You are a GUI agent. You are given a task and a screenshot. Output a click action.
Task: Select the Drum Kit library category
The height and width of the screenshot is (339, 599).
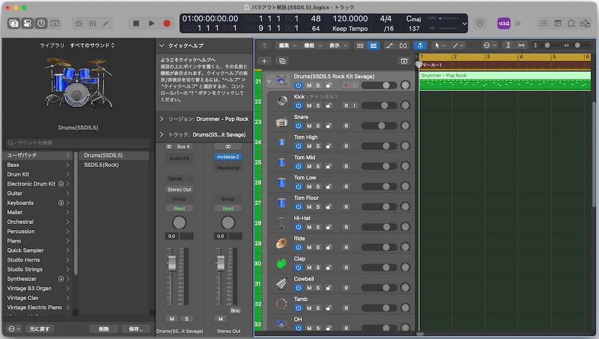(18, 174)
